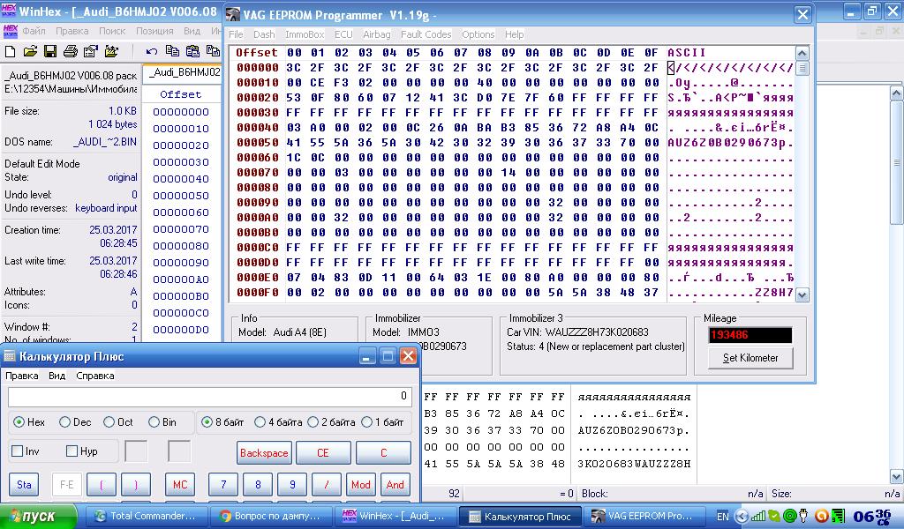Click the Калькулятор Плюс title bar icon

[x=10, y=356]
